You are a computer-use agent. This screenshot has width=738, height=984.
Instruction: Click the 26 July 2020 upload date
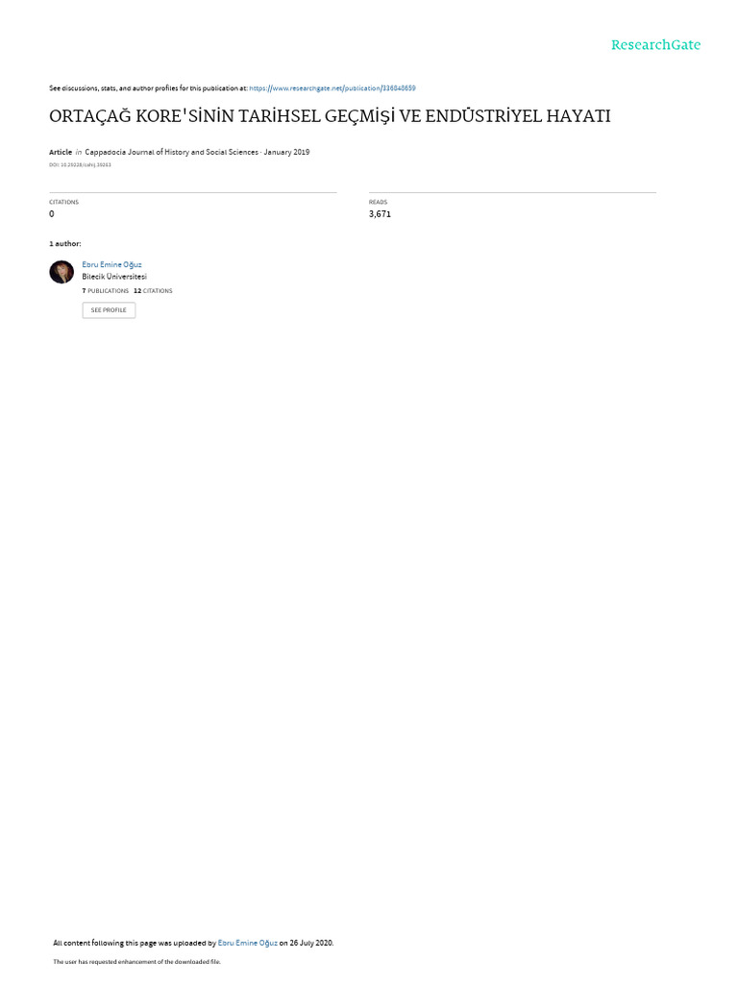coord(311,943)
